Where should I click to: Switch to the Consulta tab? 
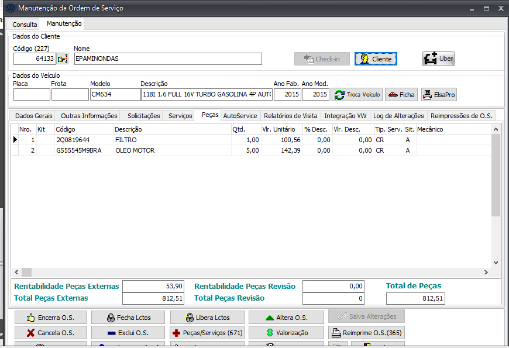point(25,25)
